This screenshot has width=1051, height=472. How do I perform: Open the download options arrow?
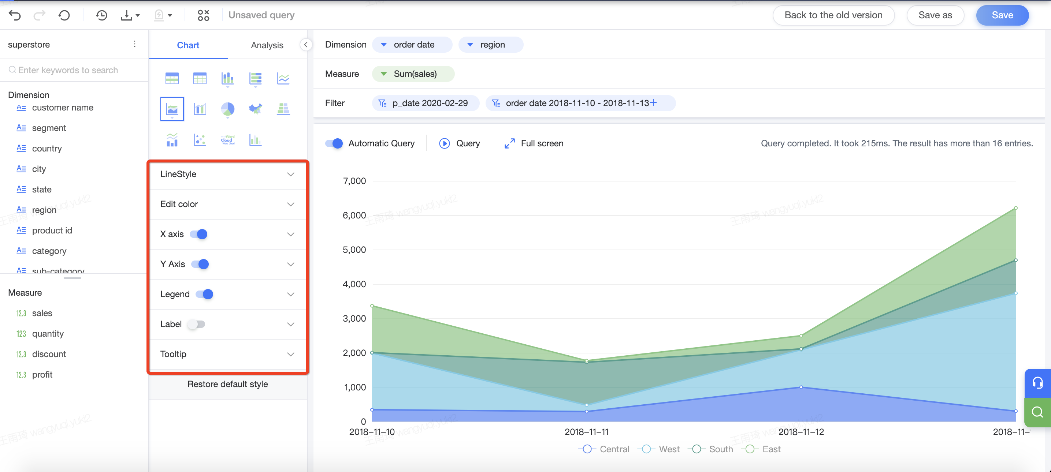click(x=137, y=15)
